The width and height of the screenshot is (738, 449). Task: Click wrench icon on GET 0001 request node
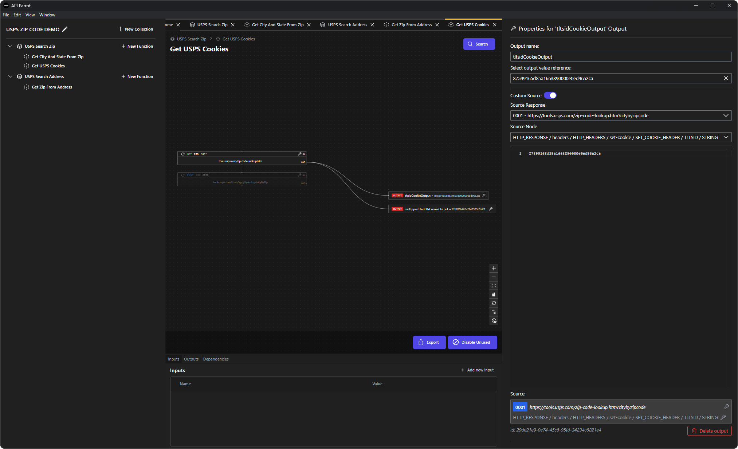click(299, 154)
